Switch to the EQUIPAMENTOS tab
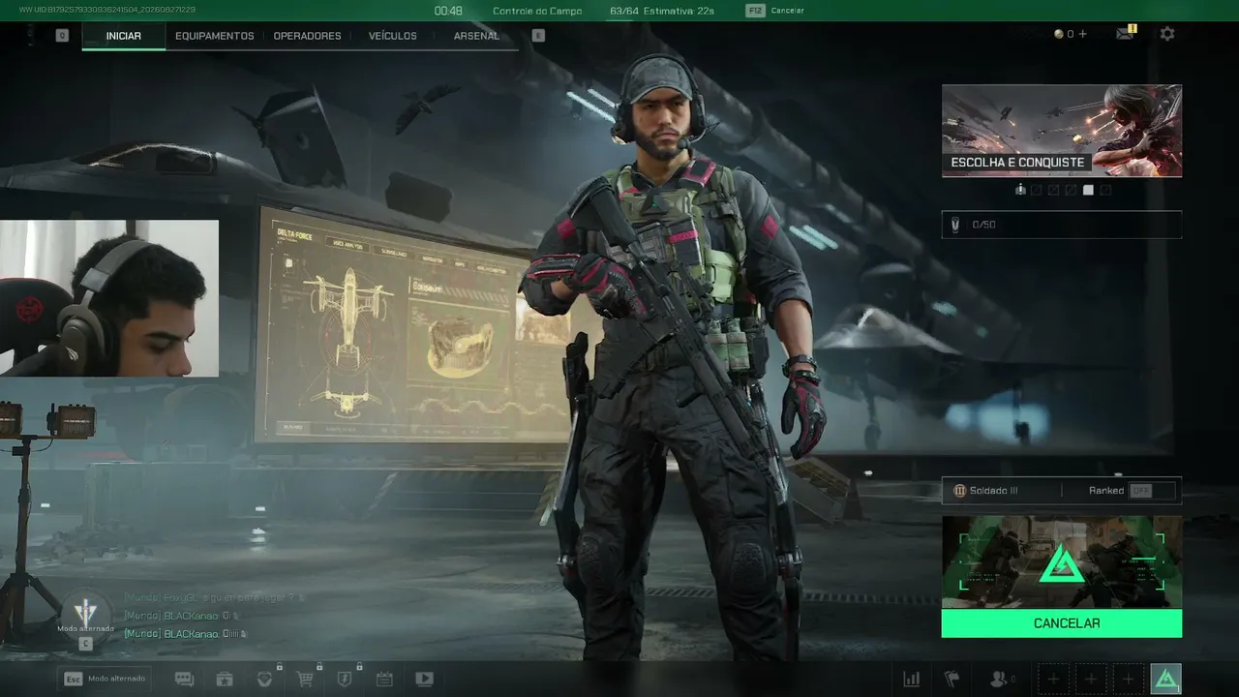This screenshot has width=1239, height=697. point(215,36)
